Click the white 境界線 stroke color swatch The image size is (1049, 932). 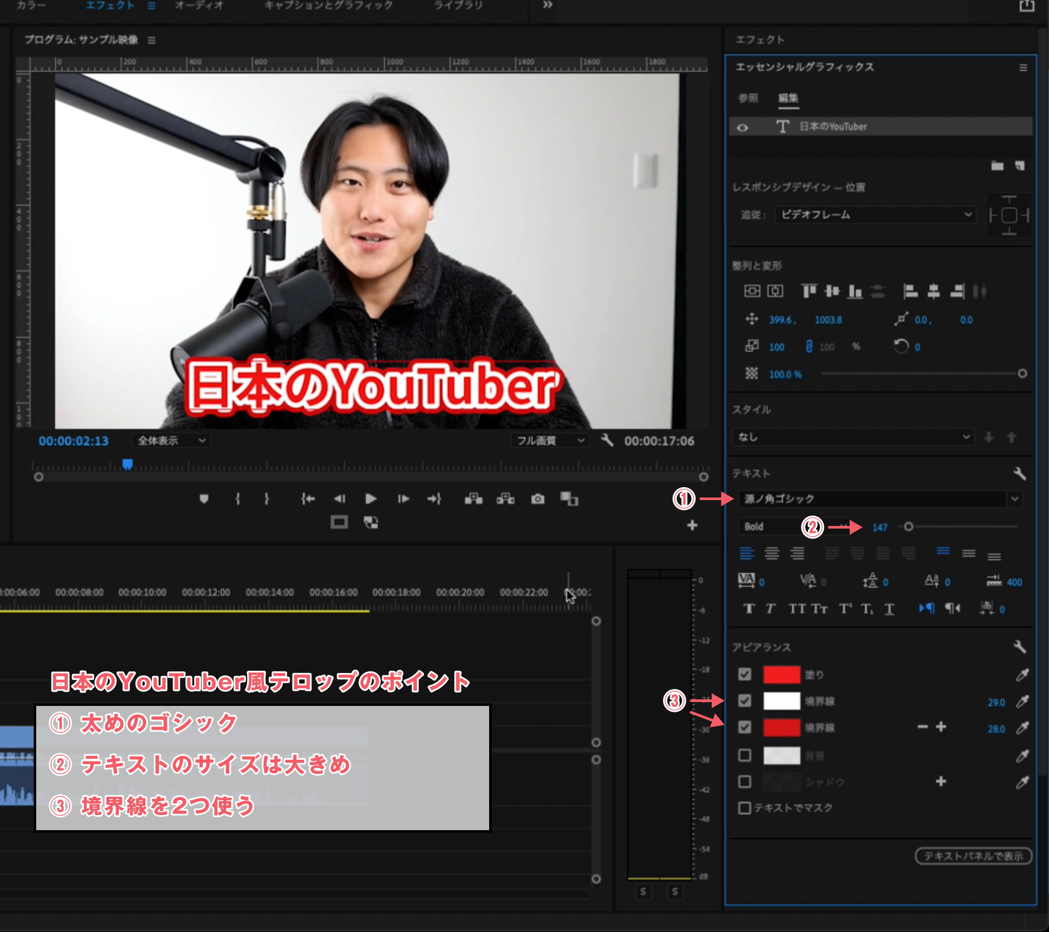781,701
